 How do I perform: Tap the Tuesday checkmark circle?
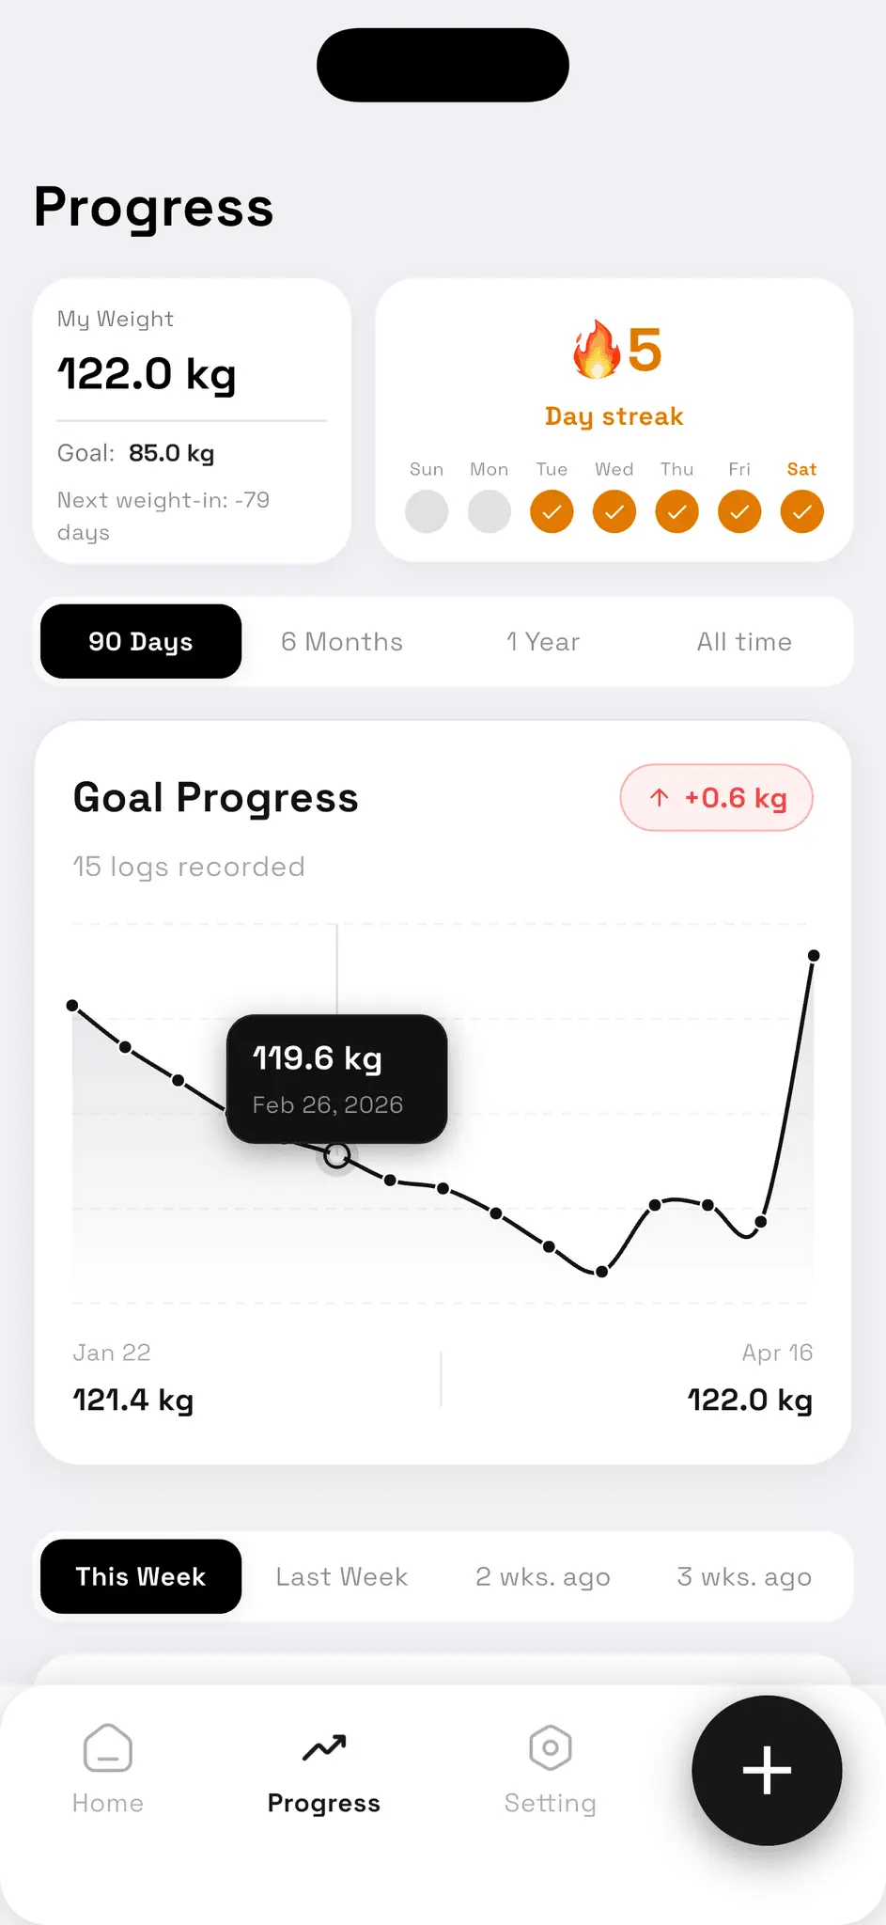552,511
